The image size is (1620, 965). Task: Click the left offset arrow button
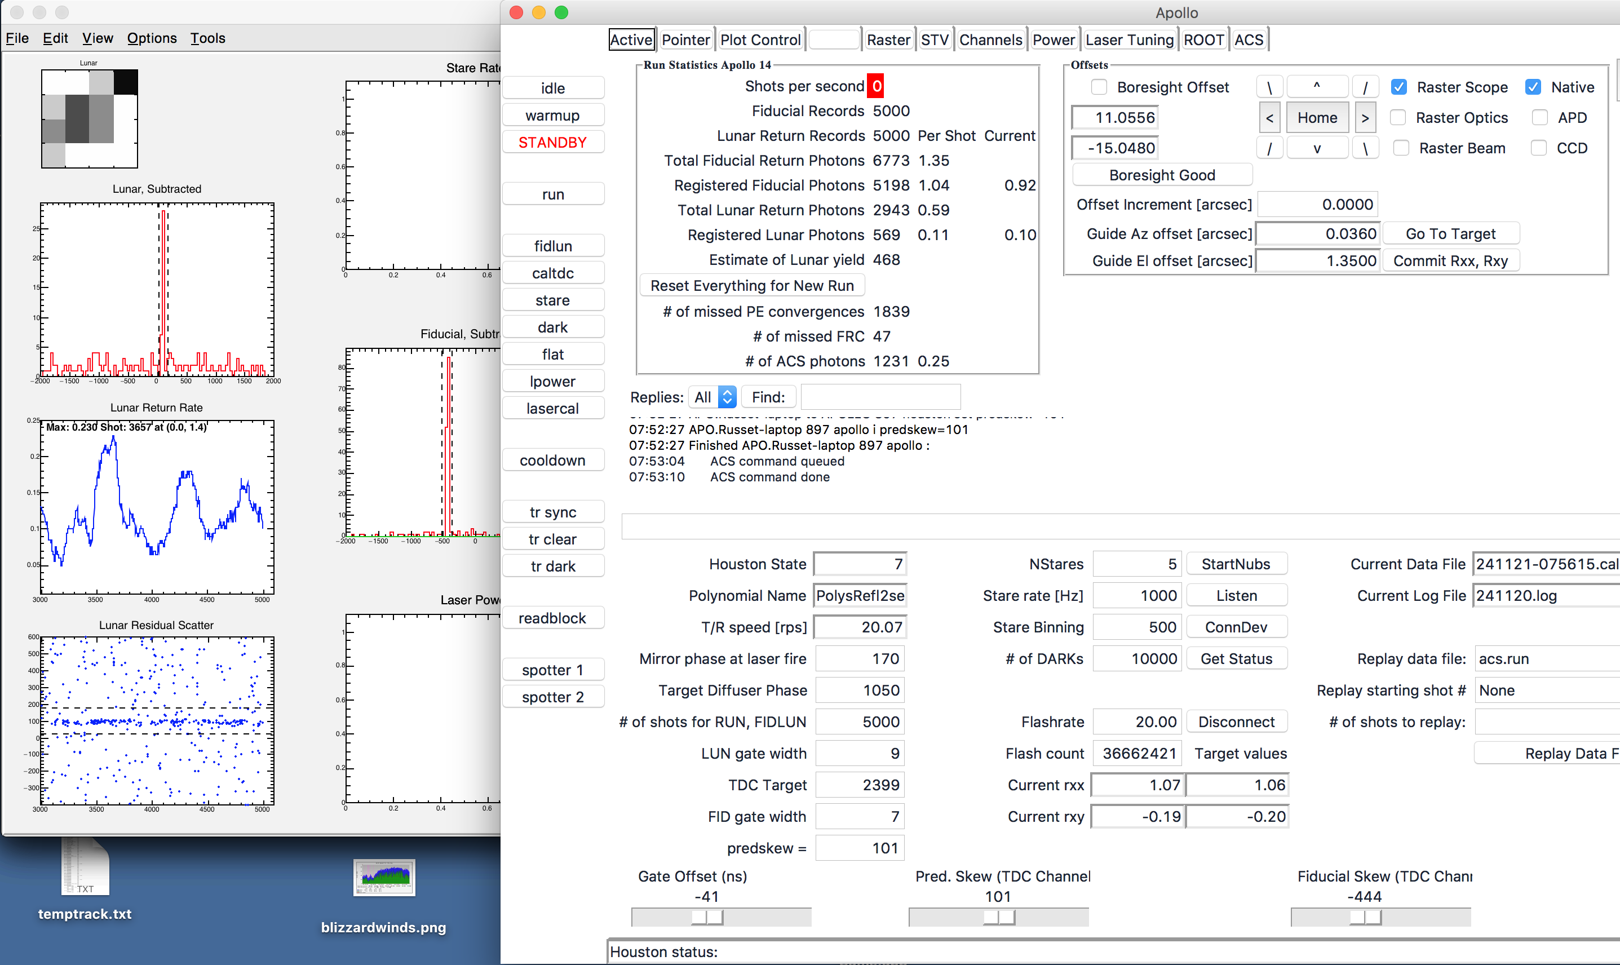[x=1269, y=118]
